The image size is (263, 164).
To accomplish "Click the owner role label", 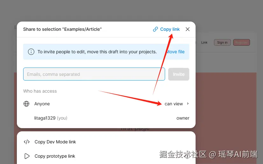I will pyautogui.click(x=183, y=118).
